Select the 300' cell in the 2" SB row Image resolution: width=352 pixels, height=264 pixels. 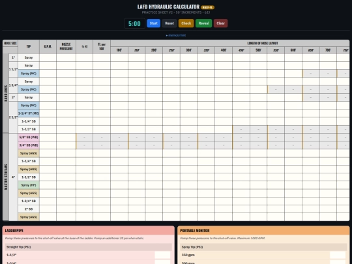(x=189, y=209)
